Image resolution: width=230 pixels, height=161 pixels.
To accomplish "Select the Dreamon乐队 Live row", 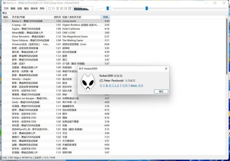I will (x=56, y=44).
